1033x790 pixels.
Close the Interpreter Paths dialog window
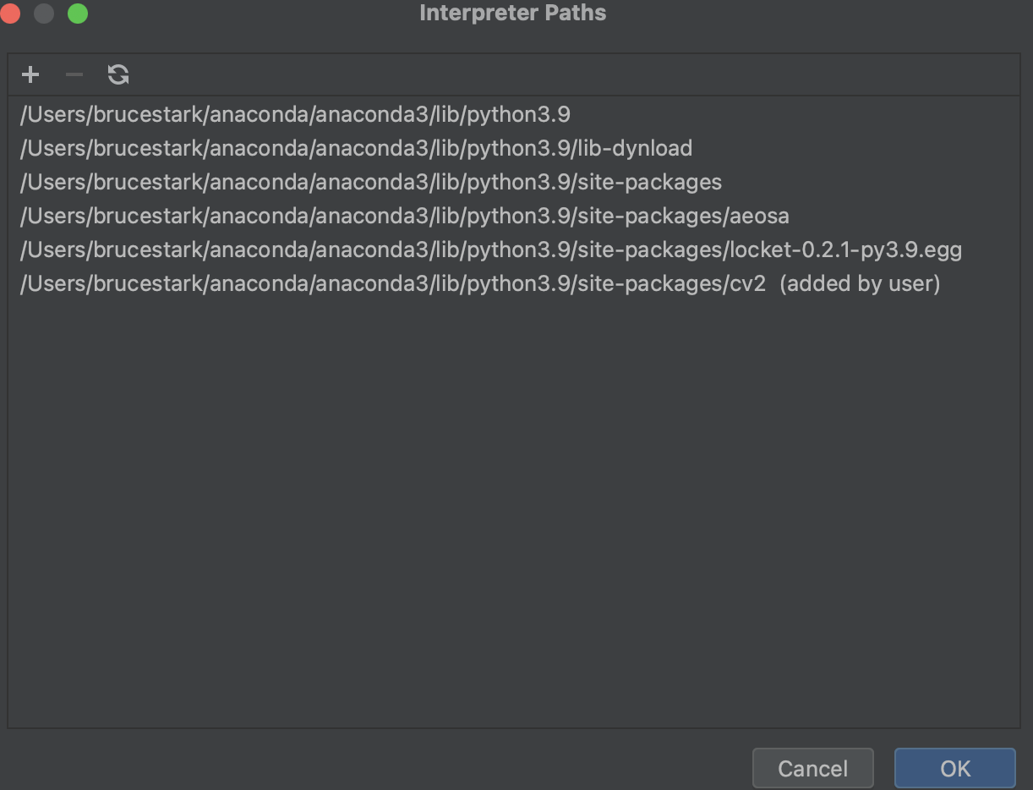point(9,14)
